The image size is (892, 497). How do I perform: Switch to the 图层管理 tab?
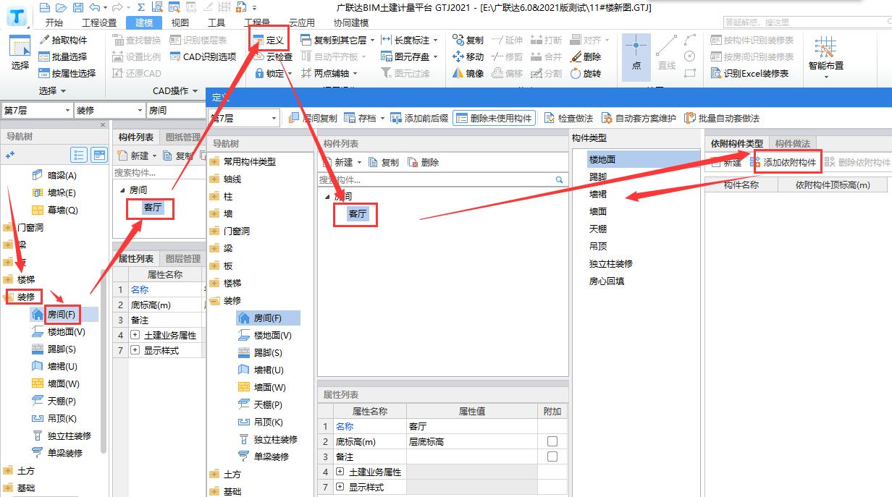coord(182,258)
